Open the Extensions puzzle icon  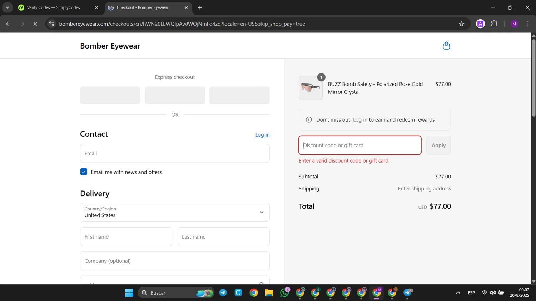494,24
